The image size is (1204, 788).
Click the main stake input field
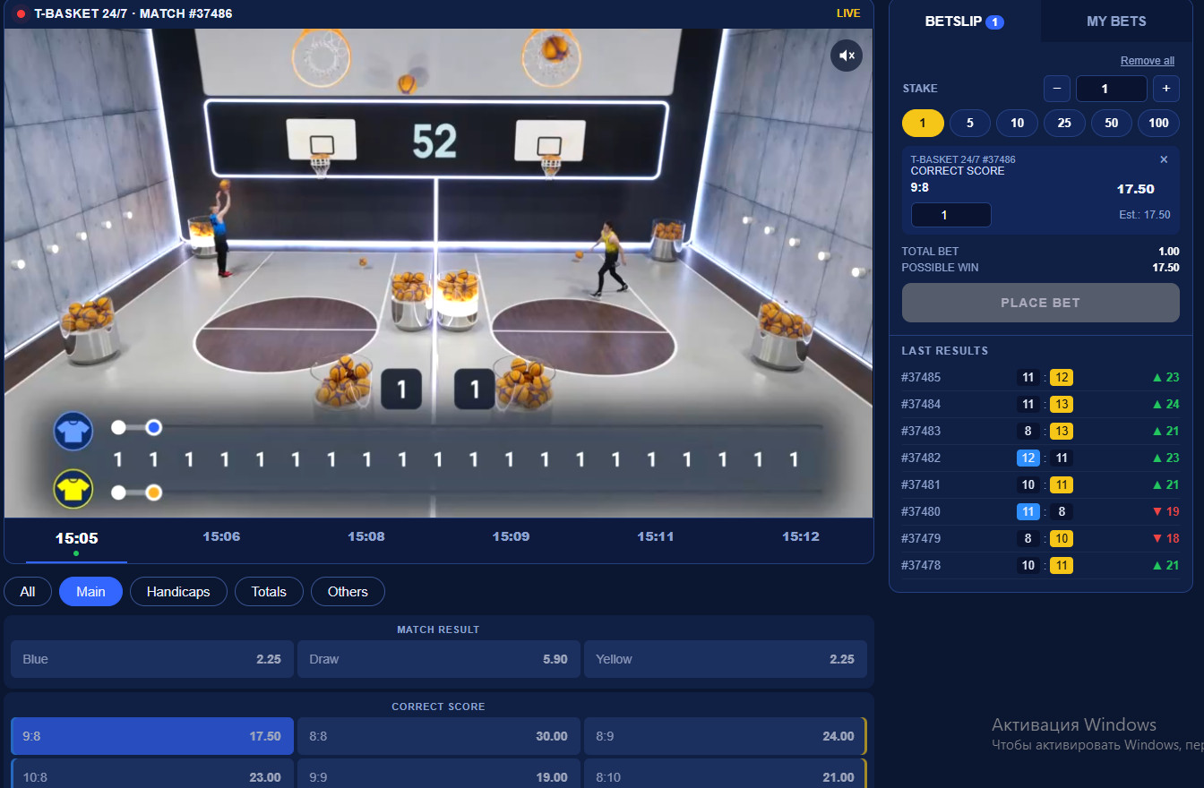pyautogui.click(x=1111, y=89)
